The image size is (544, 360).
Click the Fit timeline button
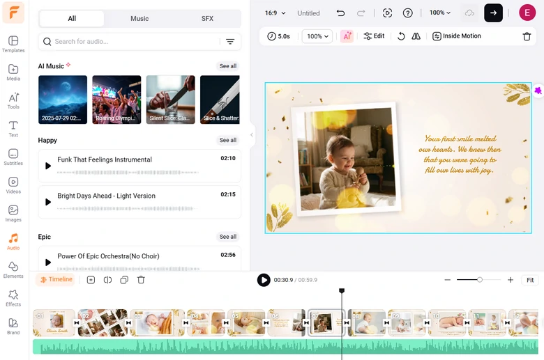(x=530, y=280)
